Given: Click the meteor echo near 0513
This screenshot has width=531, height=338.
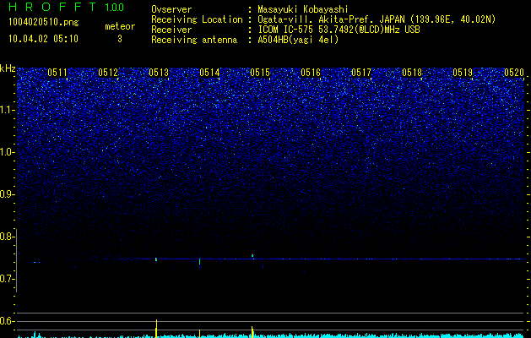Looking at the screenshot, I should pos(156,259).
